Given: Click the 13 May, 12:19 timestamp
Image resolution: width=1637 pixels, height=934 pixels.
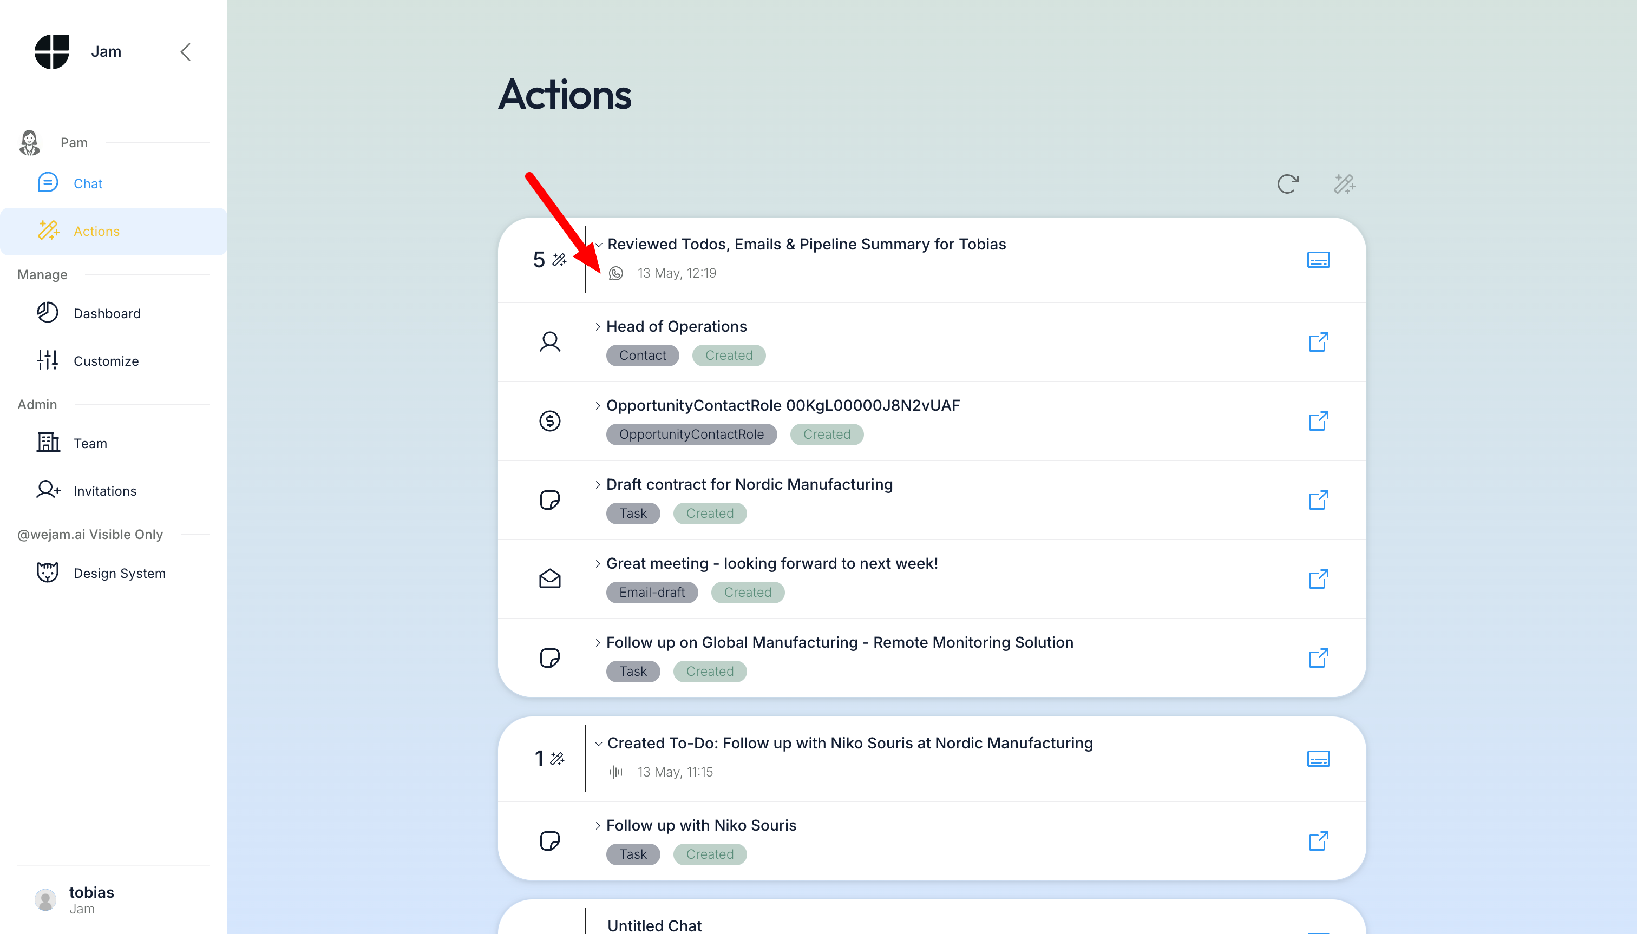Looking at the screenshot, I should tap(676, 273).
